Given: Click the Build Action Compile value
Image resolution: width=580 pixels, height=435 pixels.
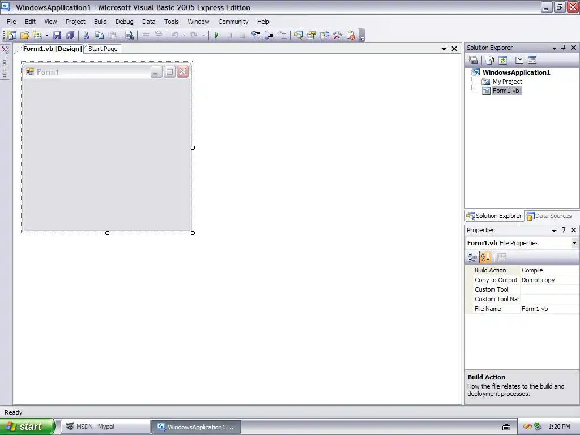Looking at the screenshot, I should (549, 270).
